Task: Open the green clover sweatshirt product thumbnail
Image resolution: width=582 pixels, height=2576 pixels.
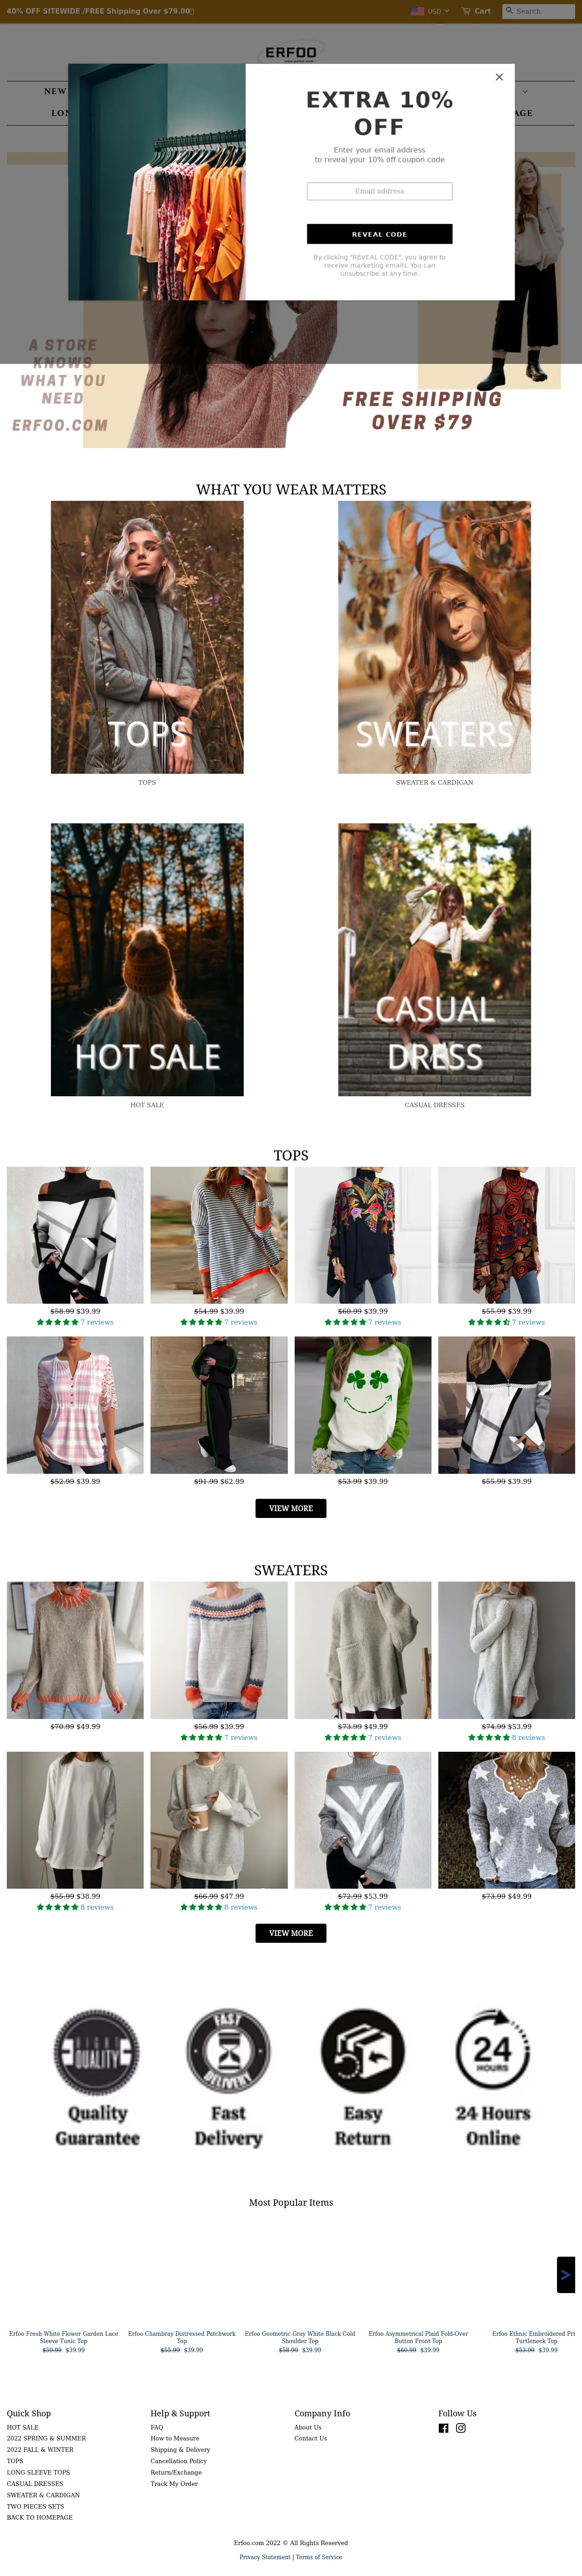Action: point(363,1405)
